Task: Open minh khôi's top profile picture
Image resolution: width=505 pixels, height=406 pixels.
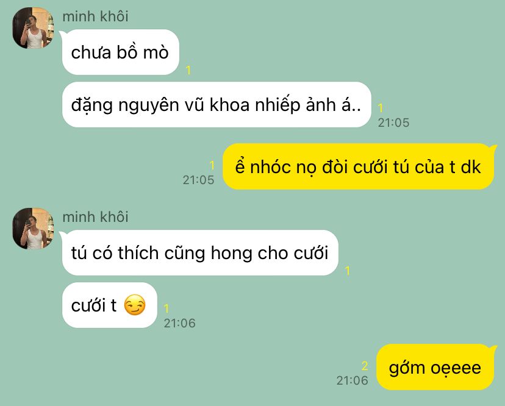Action: click(33, 28)
